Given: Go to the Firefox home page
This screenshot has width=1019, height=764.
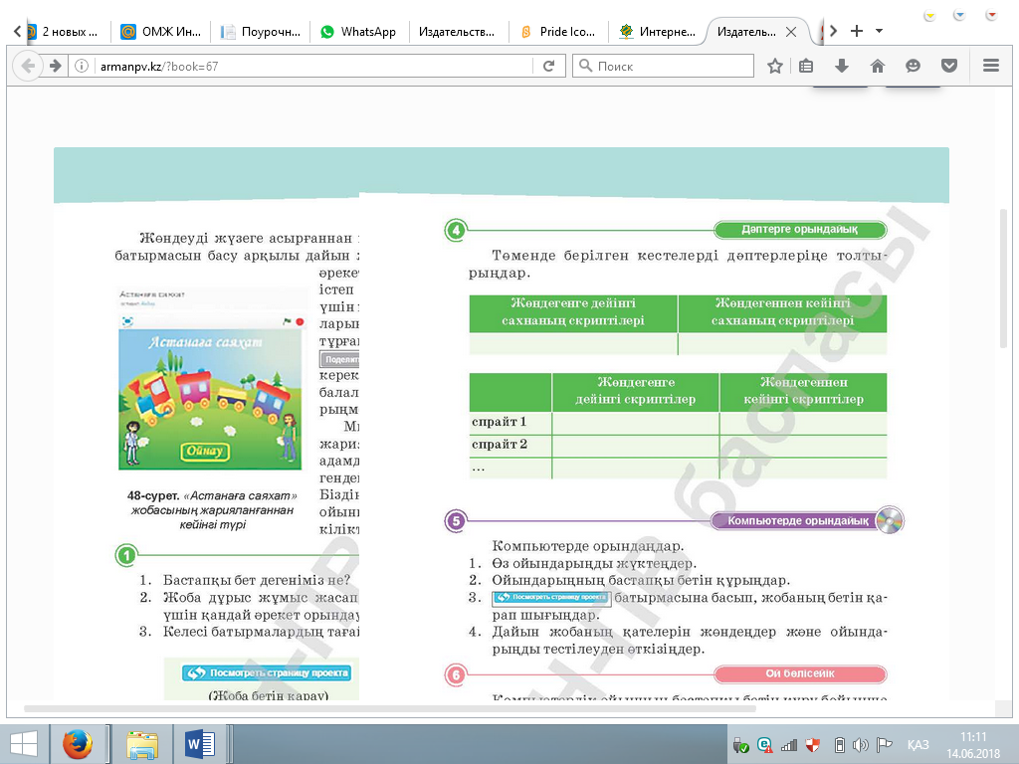Looking at the screenshot, I should click(x=878, y=66).
